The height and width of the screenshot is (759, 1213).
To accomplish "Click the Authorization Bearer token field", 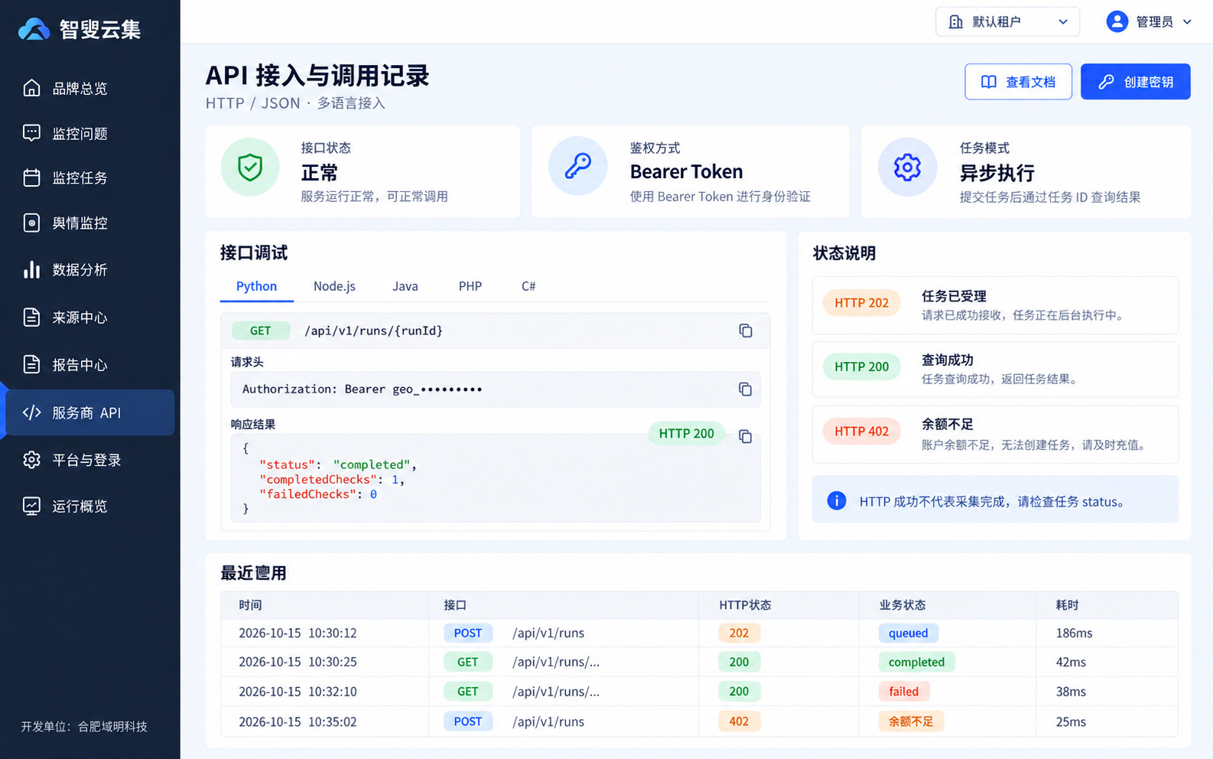I will [x=496, y=389].
